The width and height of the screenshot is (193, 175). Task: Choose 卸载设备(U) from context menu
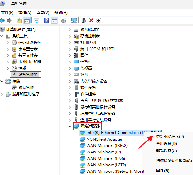[x=166, y=151]
